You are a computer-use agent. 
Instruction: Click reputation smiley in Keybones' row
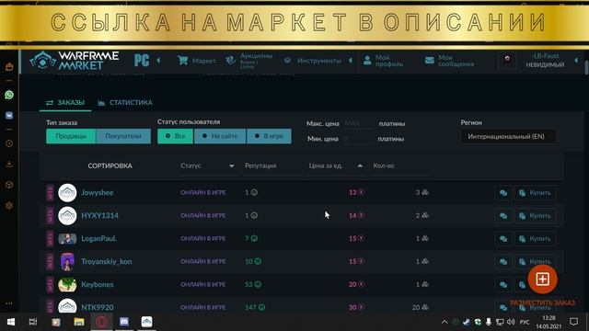tap(258, 284)
